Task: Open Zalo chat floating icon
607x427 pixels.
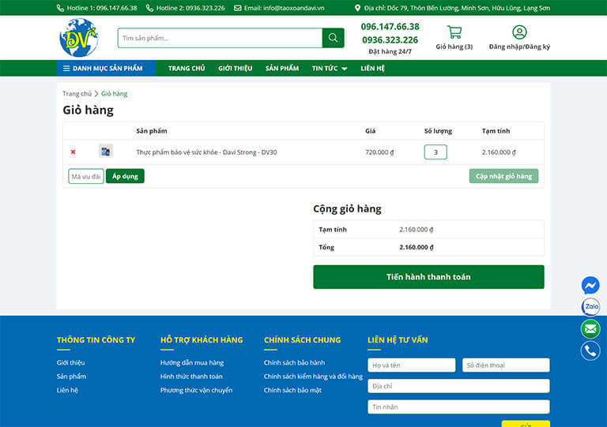Action: point(590,307)
